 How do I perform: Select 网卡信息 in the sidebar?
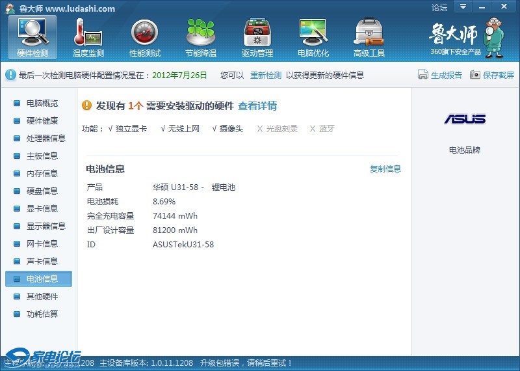pyautogui.click(x=42, y=244)
